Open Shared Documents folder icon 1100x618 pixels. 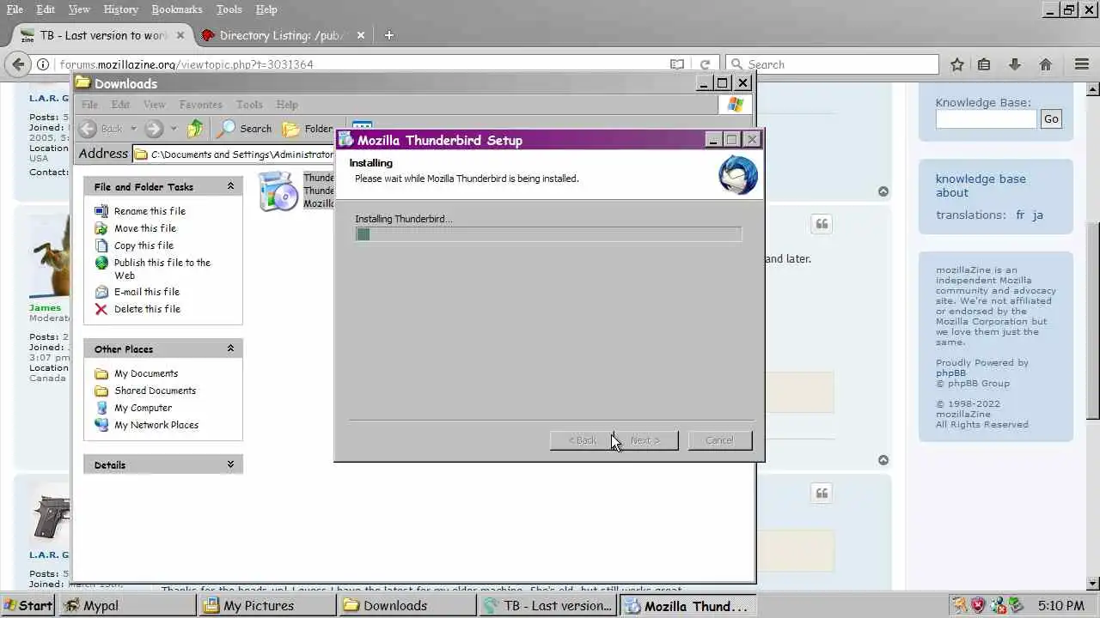(x=101, y=391)
